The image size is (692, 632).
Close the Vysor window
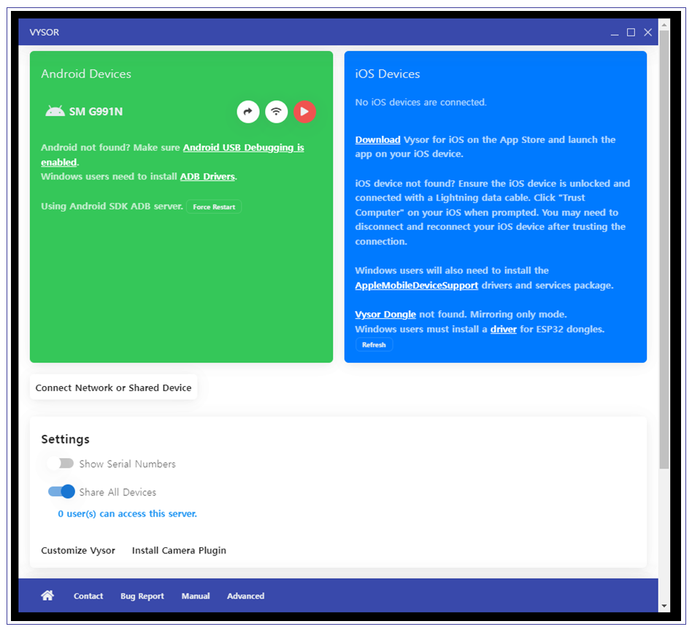click(x=648, y=32)
